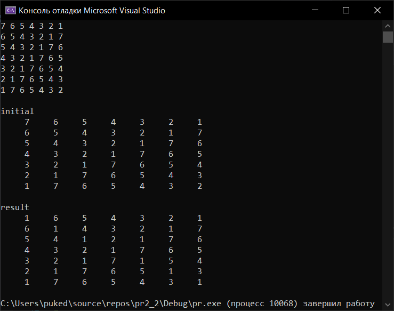Click the first number under the initial label

pyautogui.click(x=27, y=122)
